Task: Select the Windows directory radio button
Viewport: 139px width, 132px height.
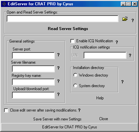Action: coord(75,75)
